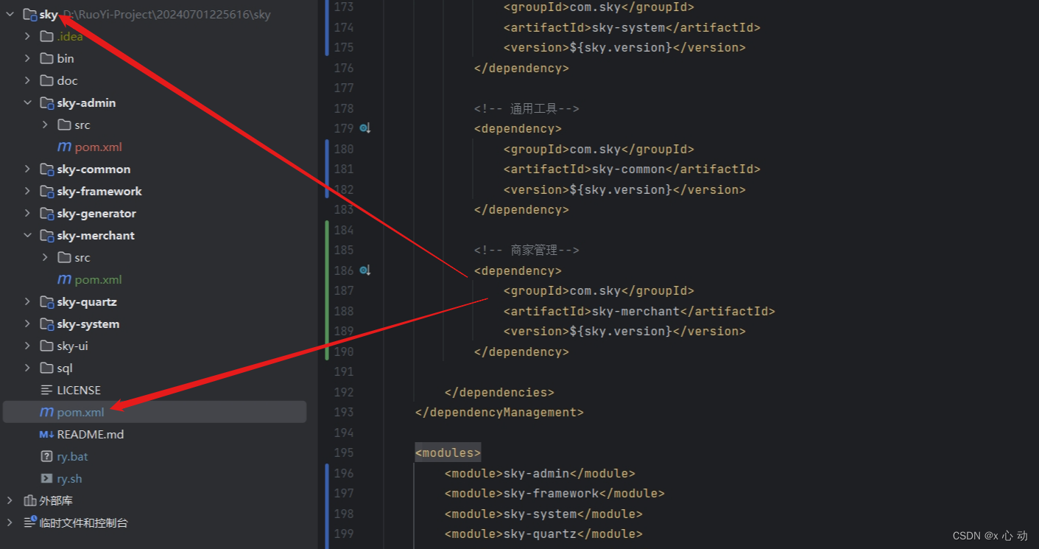Click </dependencyManagement> closing tag on line 193
Image resolution: width=1039 pixels, height=549 pixels.
[499, 413]
